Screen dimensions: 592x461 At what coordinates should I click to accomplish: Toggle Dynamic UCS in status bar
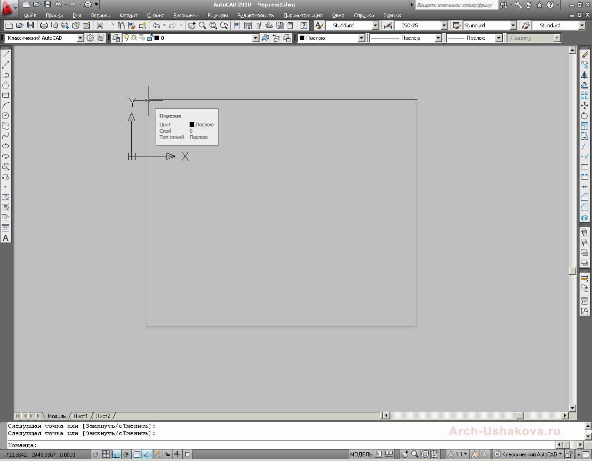[157, 454]
